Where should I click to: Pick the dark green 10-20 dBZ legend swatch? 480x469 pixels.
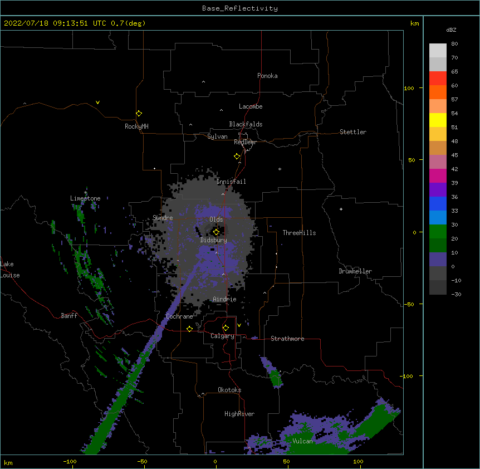click(438, 245)
